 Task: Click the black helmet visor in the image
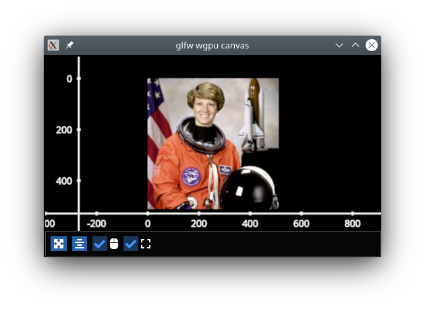(x=246, y=192)
